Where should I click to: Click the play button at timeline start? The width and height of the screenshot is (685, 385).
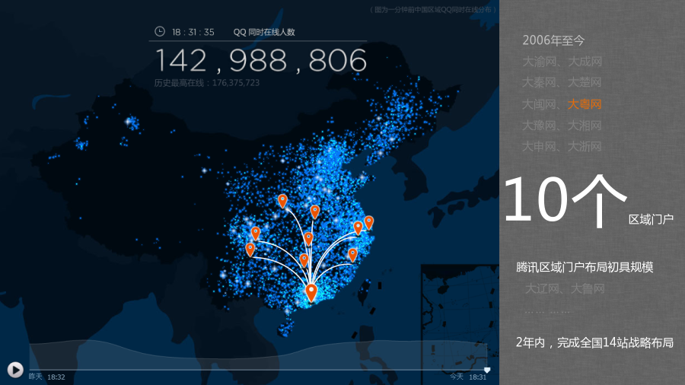pos(15,370)
